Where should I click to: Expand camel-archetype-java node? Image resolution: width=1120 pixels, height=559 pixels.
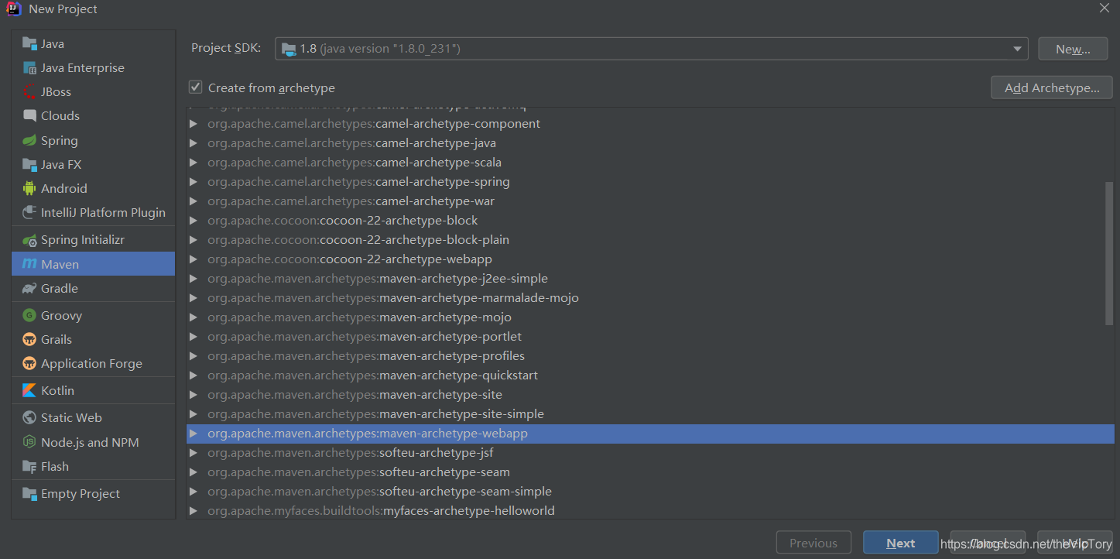coord(193,143)
